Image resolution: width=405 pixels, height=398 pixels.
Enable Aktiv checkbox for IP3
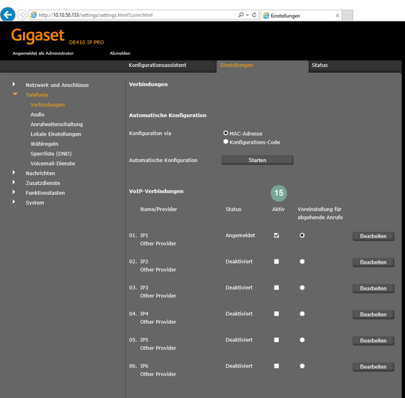click(x=276, y=287)
